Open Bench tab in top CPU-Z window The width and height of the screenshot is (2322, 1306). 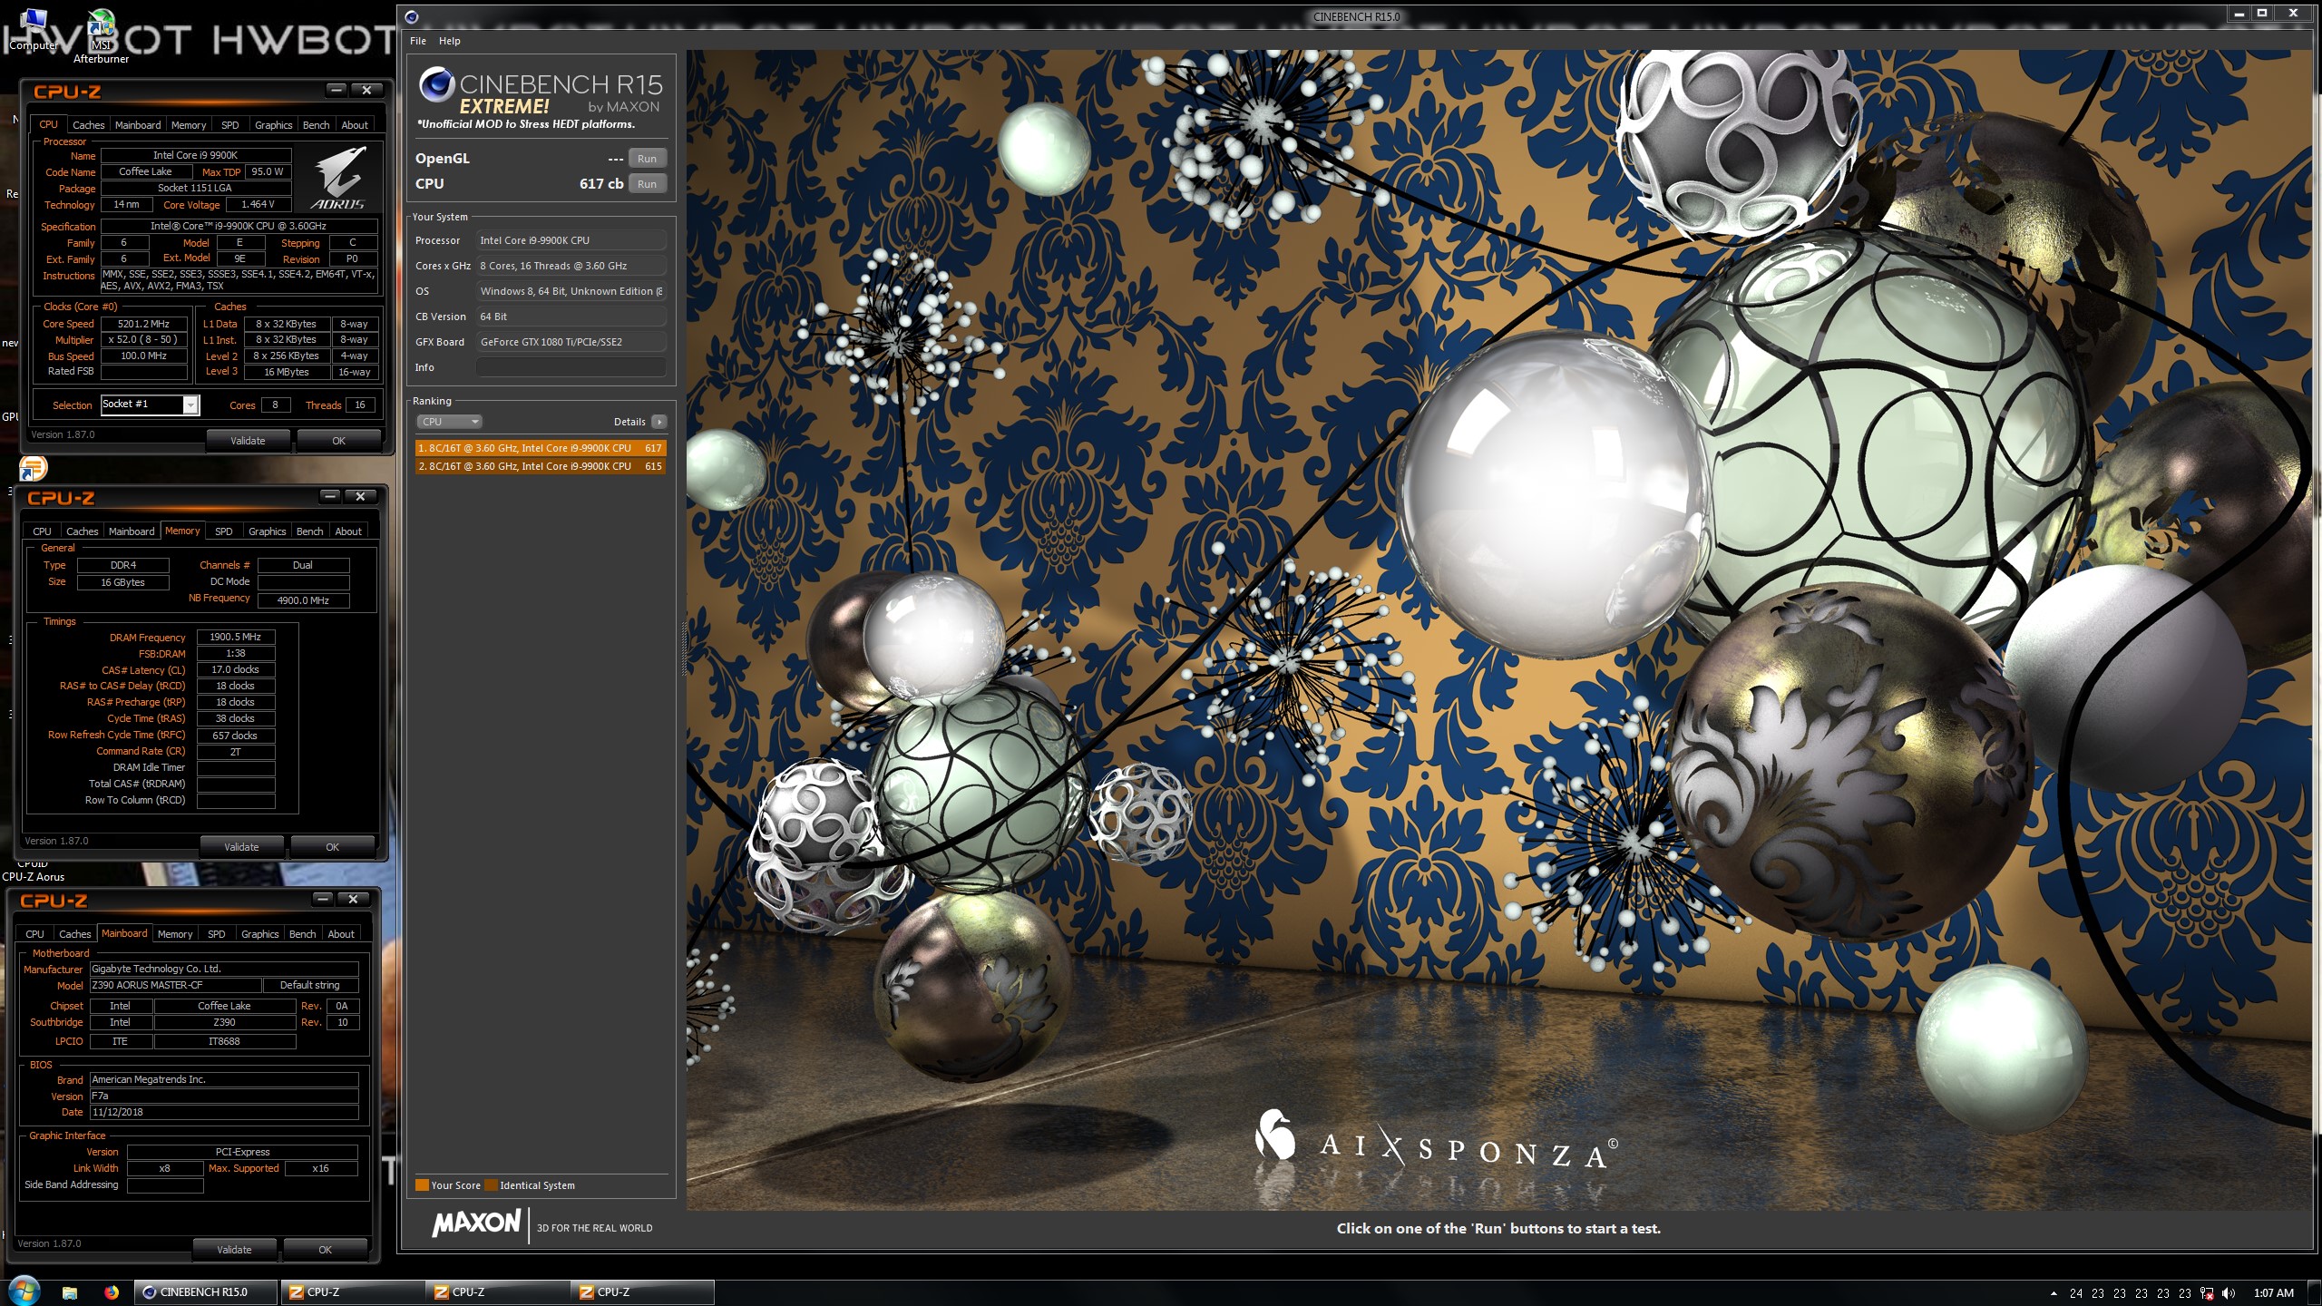[x=317, y=125]
